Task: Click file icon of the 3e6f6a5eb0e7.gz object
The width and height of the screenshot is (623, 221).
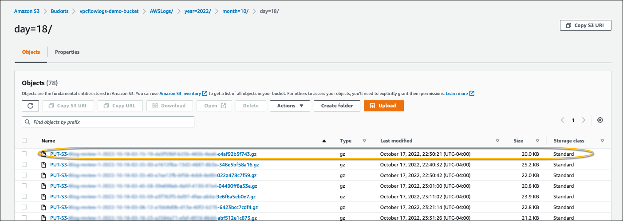Action: pyautogui.click(x=44, y=197)
